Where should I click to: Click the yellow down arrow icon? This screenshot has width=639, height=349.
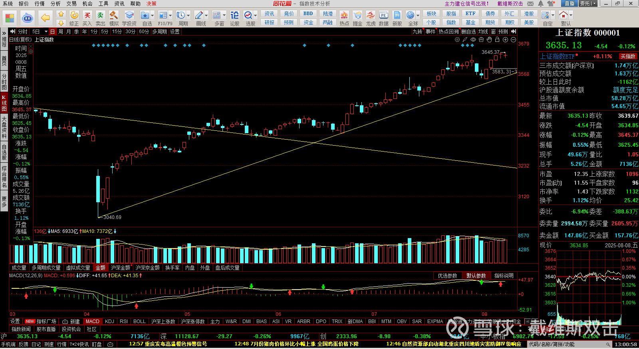click(x=61, y=23)
